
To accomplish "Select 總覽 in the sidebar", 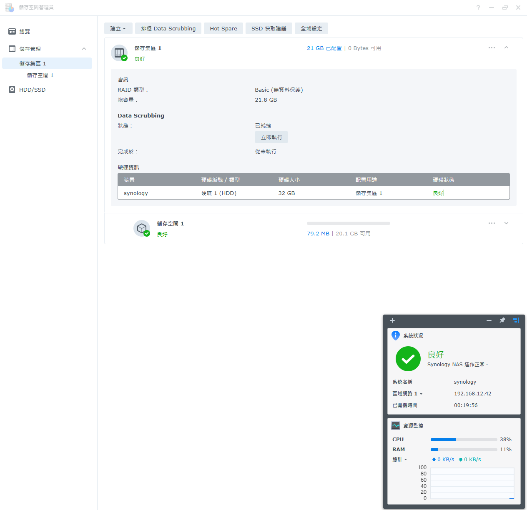I will [25, 32].
